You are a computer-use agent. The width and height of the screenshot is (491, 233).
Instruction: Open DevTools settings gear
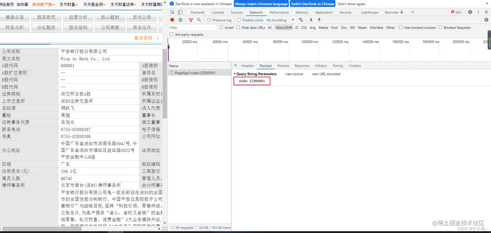(x=470, y=12)
